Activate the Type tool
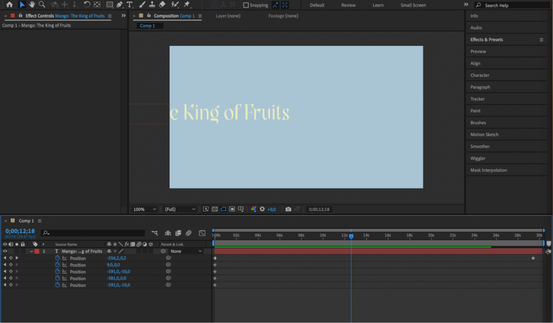The width and height of the screenshot is (553, 323). pos(129,5)
